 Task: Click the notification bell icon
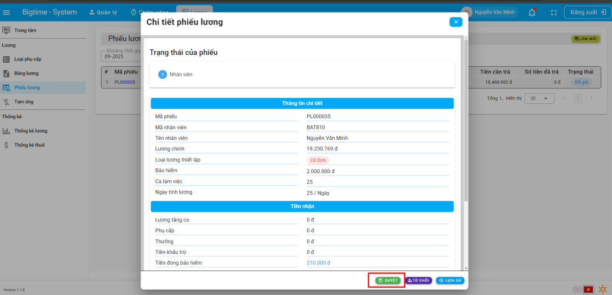point(532,13)
